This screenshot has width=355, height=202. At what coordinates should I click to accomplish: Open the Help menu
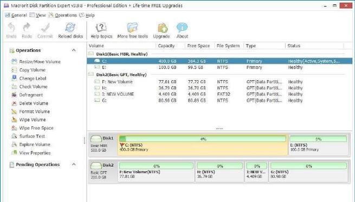(x=87, y=15)
